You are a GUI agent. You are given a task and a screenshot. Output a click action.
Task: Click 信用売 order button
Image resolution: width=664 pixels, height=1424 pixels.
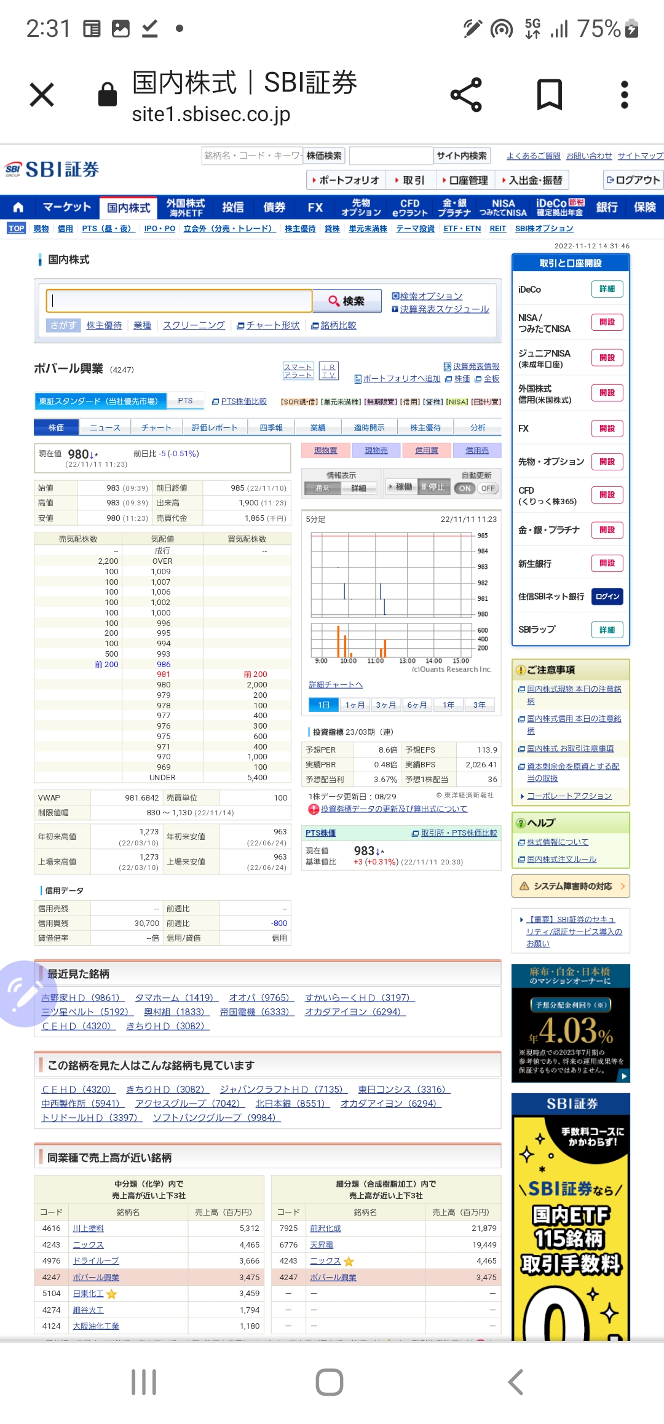(477, 451)
